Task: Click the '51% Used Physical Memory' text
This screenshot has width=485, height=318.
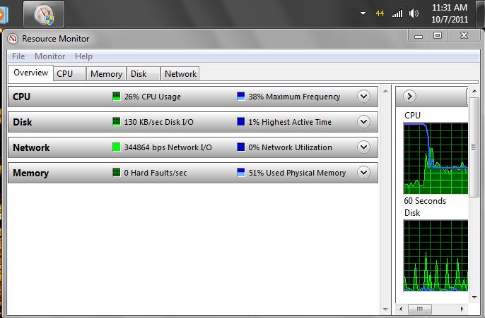Action: 297,173
